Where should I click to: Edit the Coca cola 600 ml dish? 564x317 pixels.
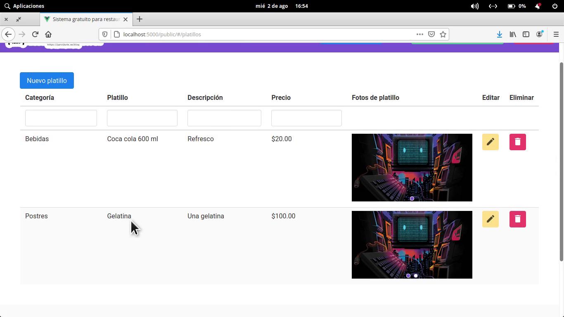[490, 142]
